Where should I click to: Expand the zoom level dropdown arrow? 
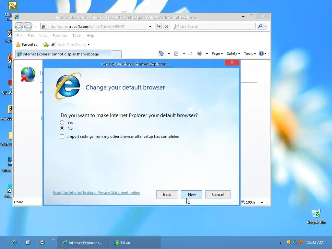(x=262, y=202)
